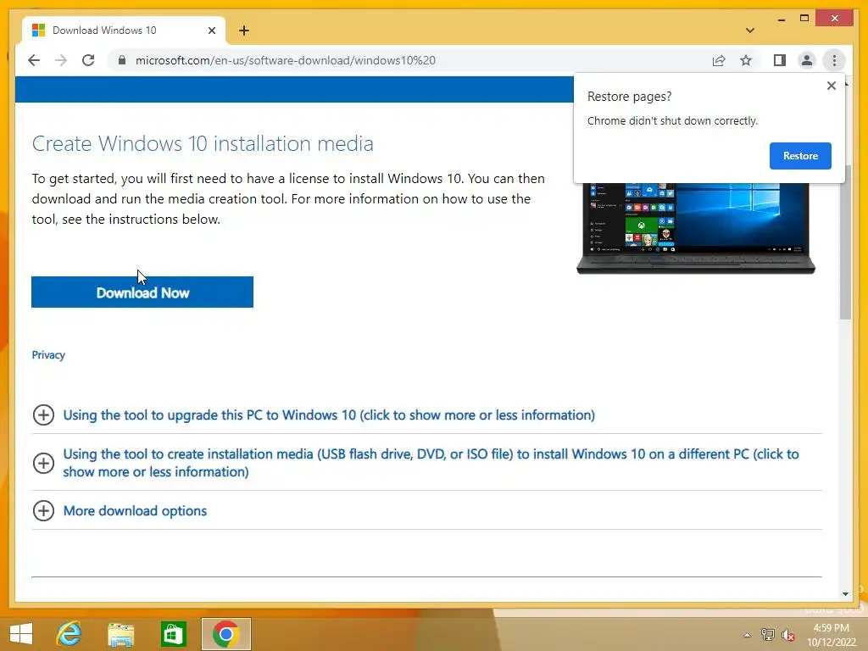The width and height of the screenshot is (868, 651).
Task: Expand plus icon for create installation media
Action: (43, 463)
